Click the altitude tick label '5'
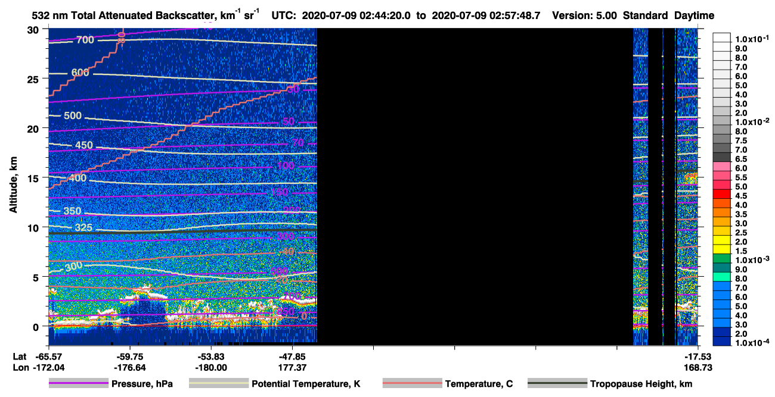 36,277
